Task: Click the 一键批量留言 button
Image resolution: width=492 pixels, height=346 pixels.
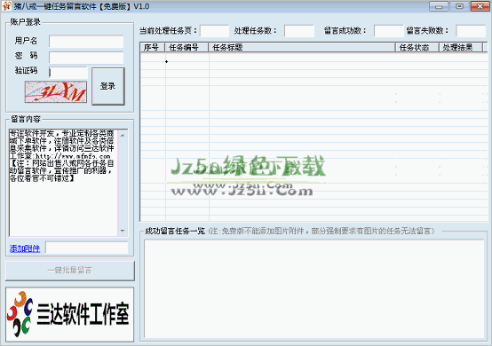Action: 70,271
